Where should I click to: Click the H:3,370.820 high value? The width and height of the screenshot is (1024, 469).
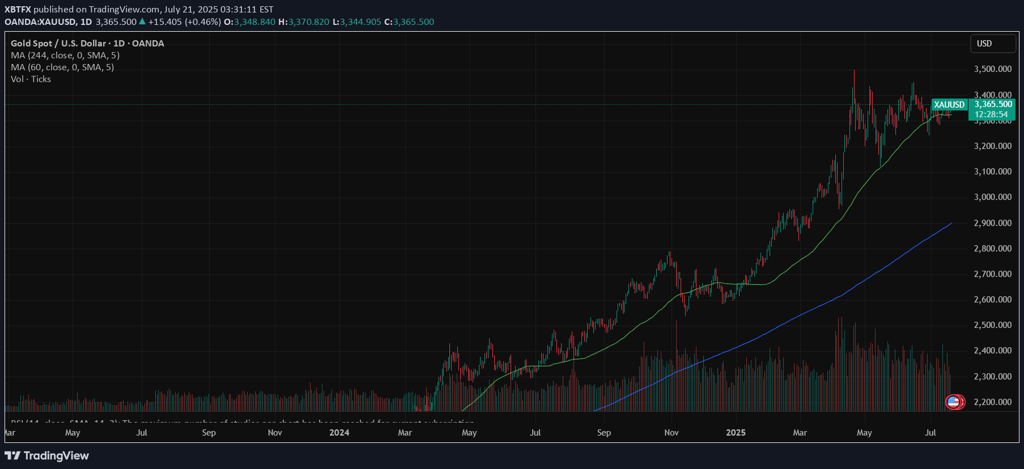304,22
